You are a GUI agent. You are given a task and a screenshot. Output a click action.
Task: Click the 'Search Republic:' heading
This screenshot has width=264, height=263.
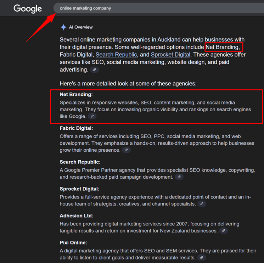click(x=80, y=162)
